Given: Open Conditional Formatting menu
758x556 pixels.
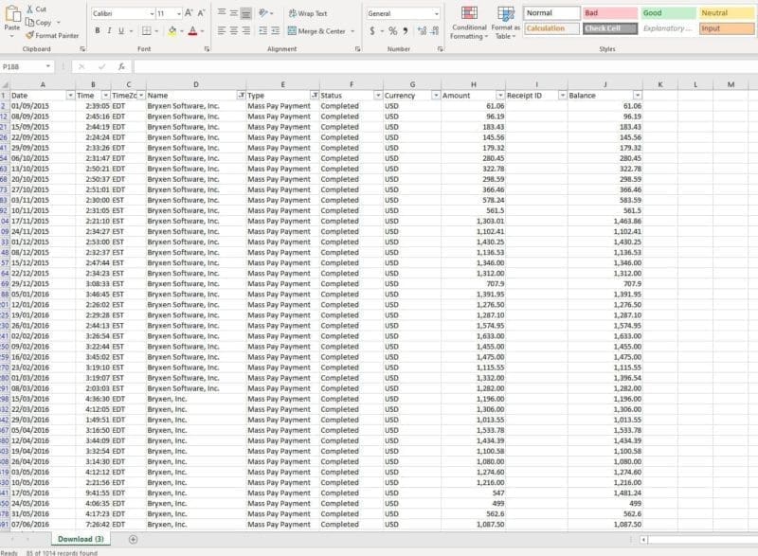Looking at the screenshot, I should [468, 23].
